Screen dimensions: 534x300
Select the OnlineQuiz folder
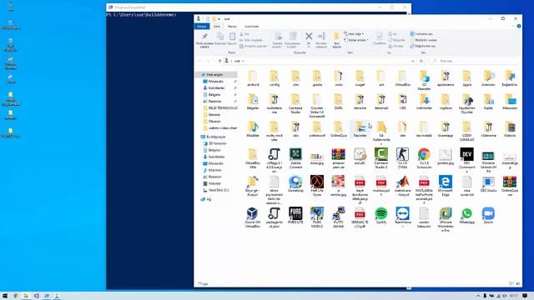pos(338,129)
